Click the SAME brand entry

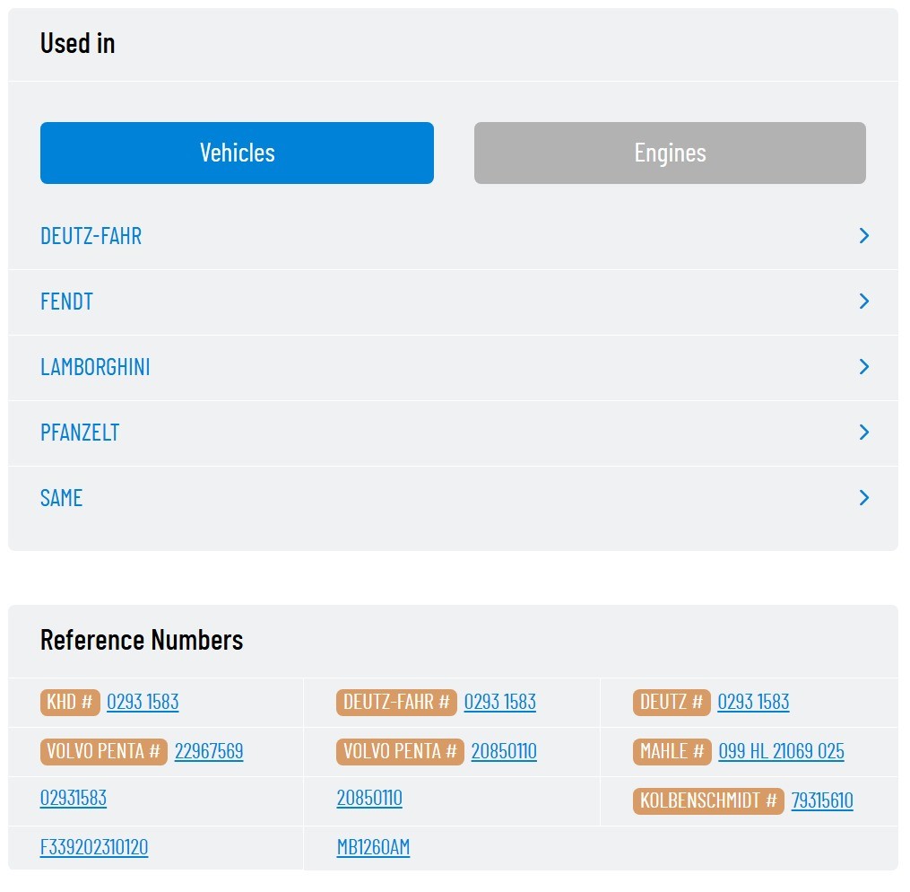tap(62, 498)
